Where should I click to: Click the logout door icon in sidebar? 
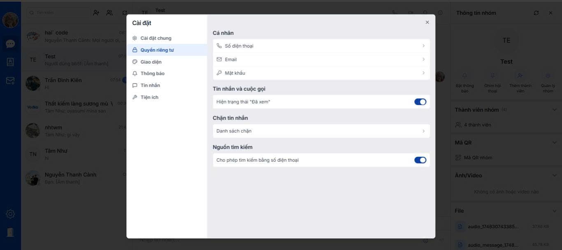(x=10, y=232)
